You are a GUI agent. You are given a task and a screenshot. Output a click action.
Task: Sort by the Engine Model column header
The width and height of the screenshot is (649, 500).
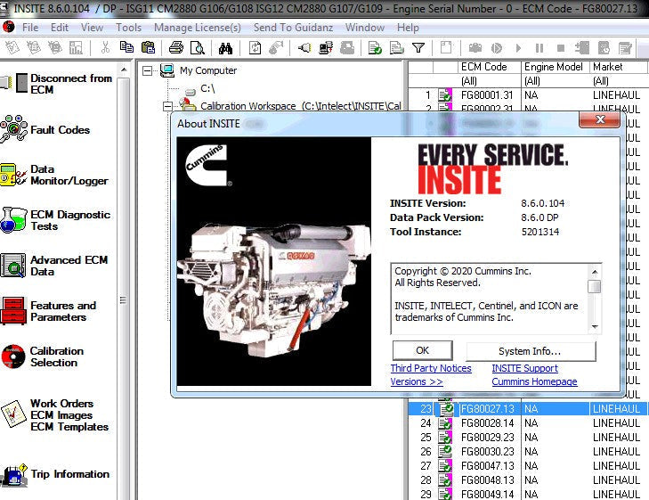point(555,67)
